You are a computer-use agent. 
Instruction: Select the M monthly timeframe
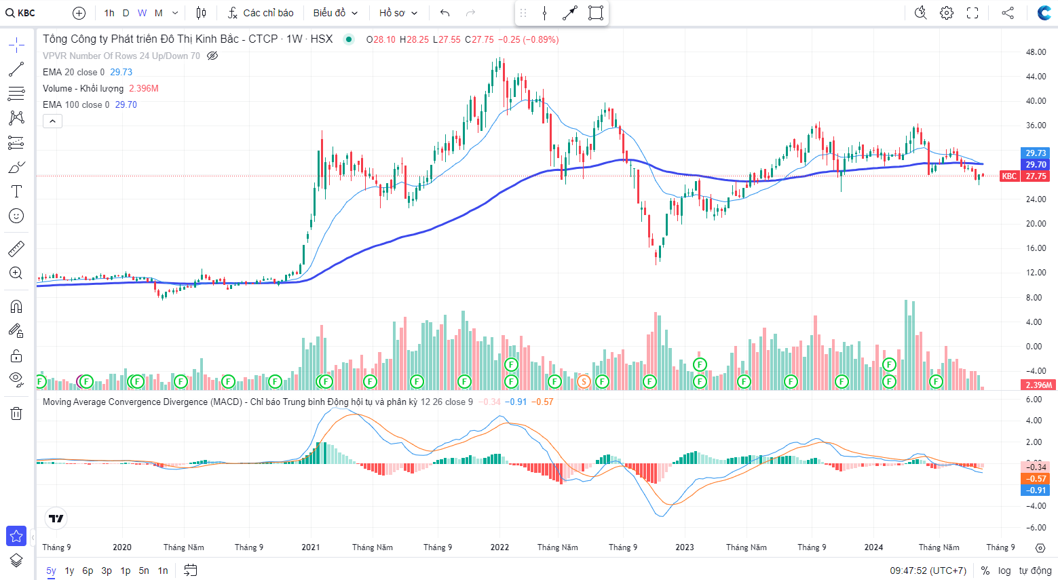point(159,13)
